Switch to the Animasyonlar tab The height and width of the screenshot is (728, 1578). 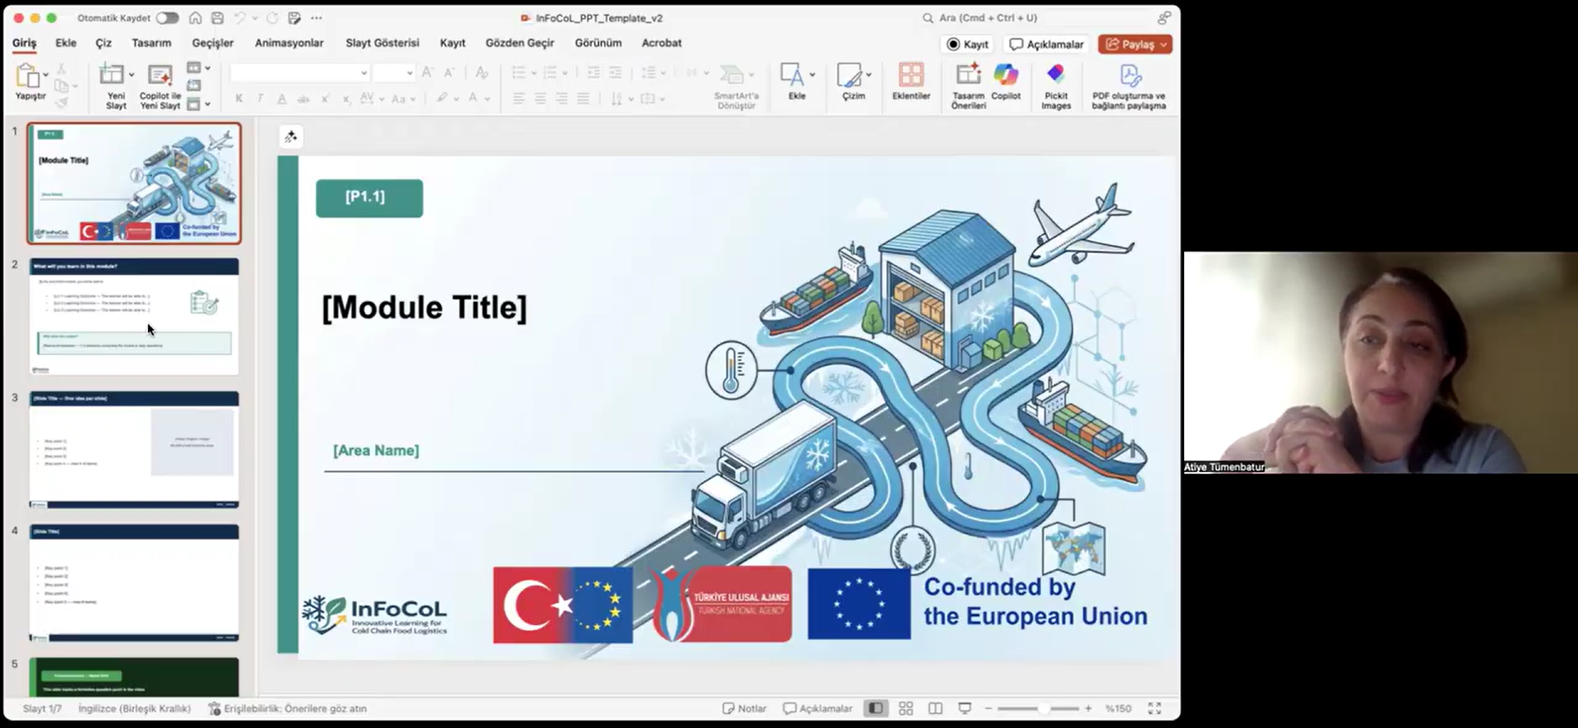(x=289, y=43)
